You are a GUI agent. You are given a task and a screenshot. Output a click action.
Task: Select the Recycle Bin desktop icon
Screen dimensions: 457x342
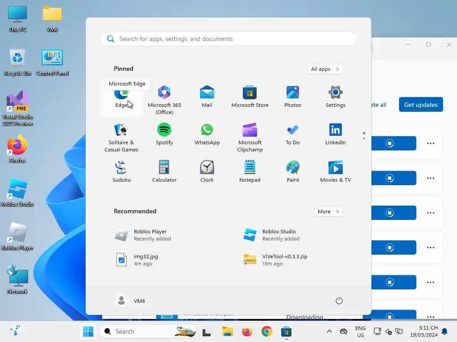17,62
